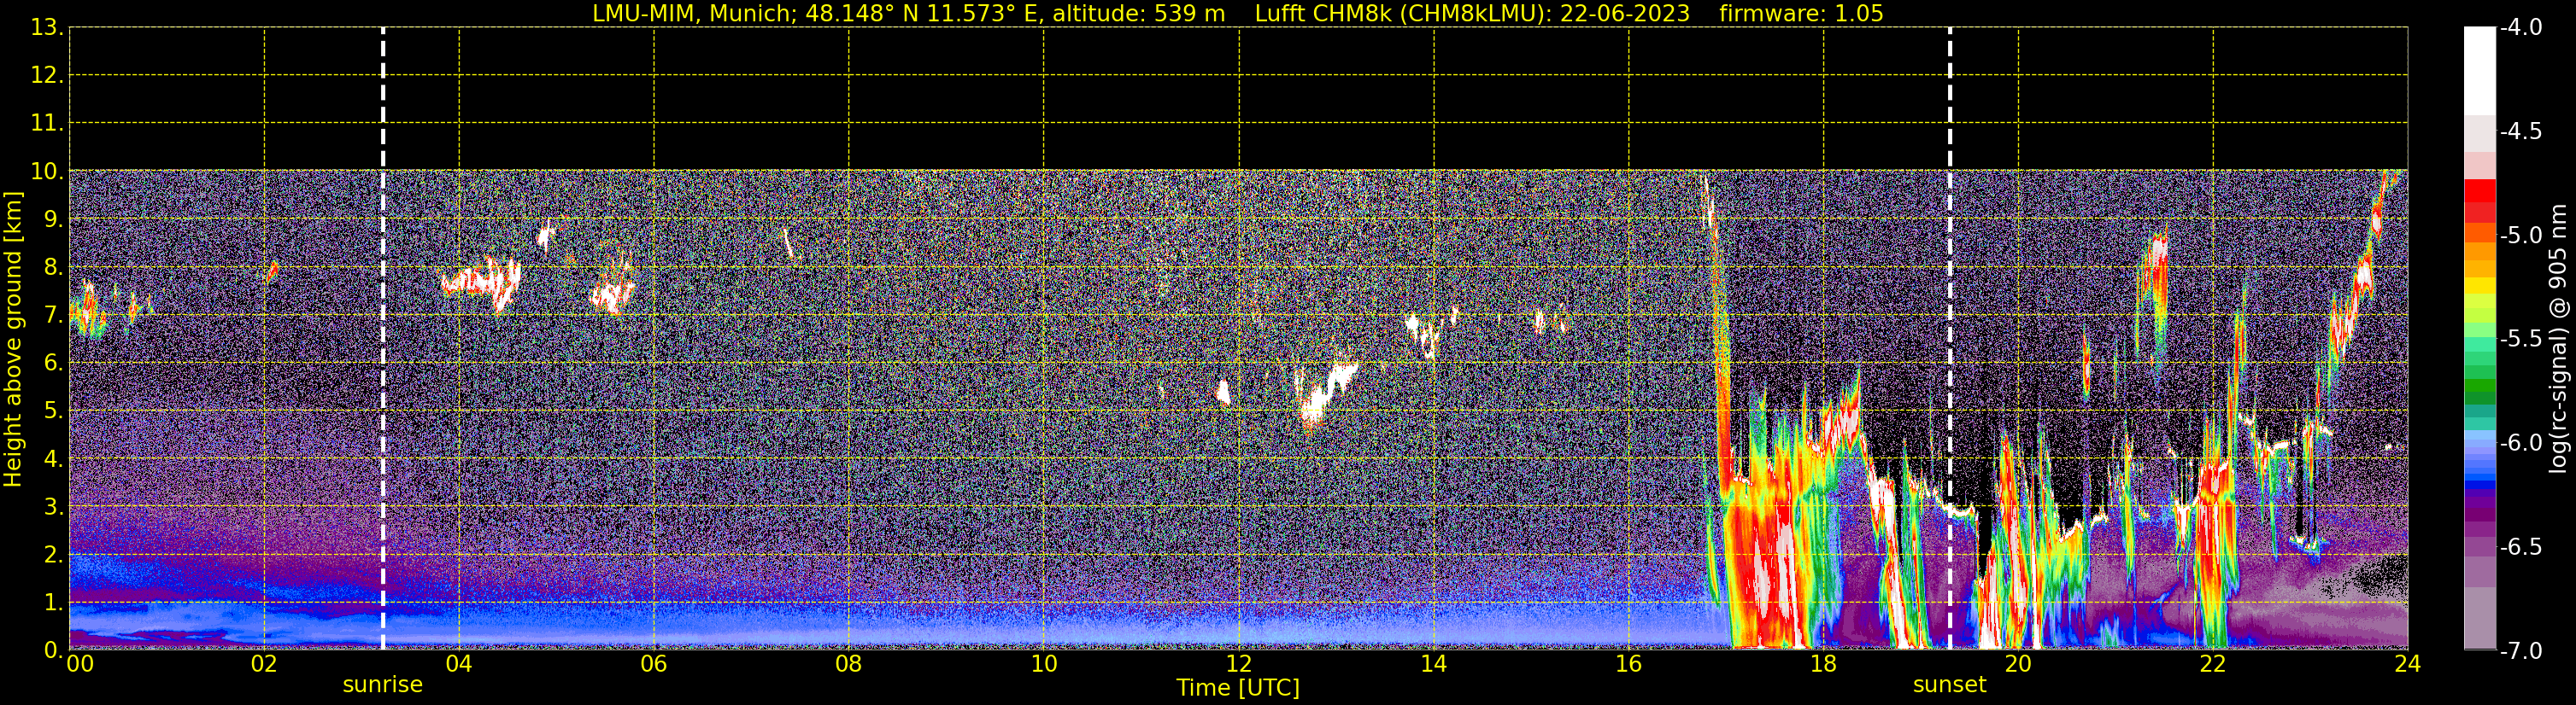2576x705 pixels.
Task: Click the white dashed sunrise marker line
Action: [382, 340]
